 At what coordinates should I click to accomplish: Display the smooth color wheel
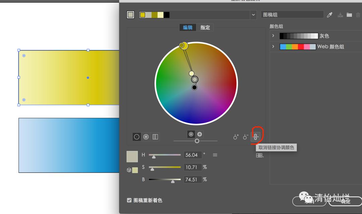(x=137, y=137)
